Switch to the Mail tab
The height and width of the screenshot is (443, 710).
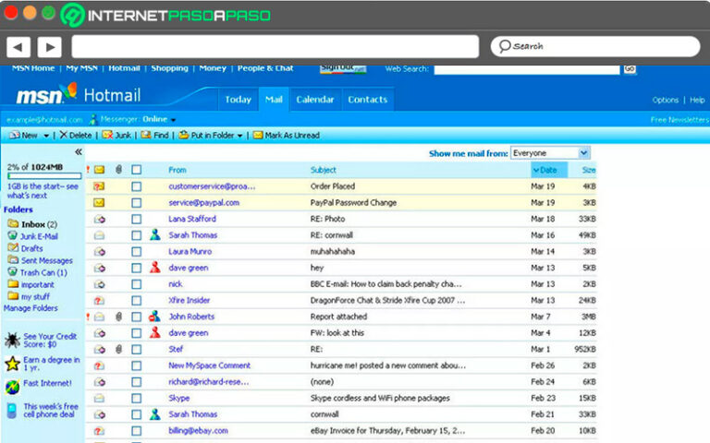pyautogui.click(x=274, y=99)
